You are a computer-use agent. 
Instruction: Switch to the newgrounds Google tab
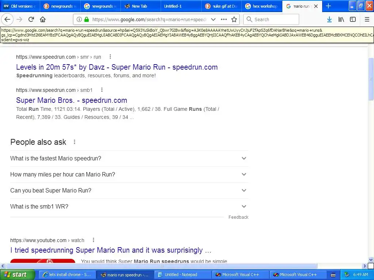(x=101, y=6)
